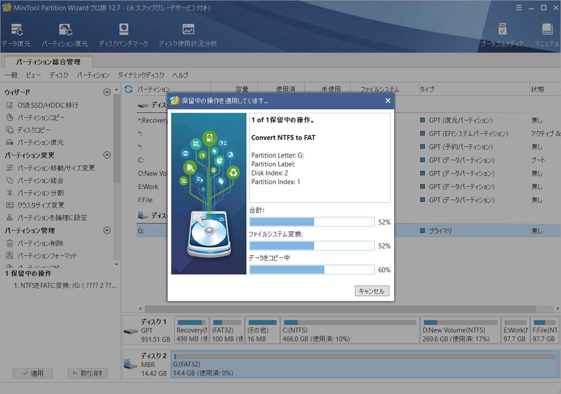
Task: Refresh the partition list
Action: coord(128,89)
